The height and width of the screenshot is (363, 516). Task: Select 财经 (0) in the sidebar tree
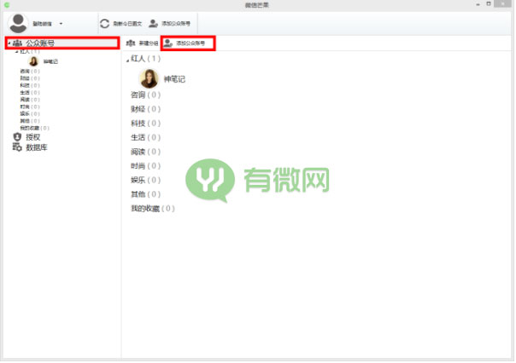point(30,78)
